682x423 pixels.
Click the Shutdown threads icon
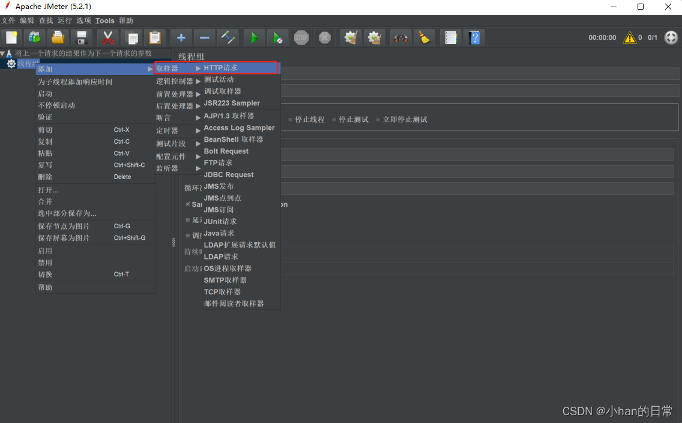(x=324, y=38)
